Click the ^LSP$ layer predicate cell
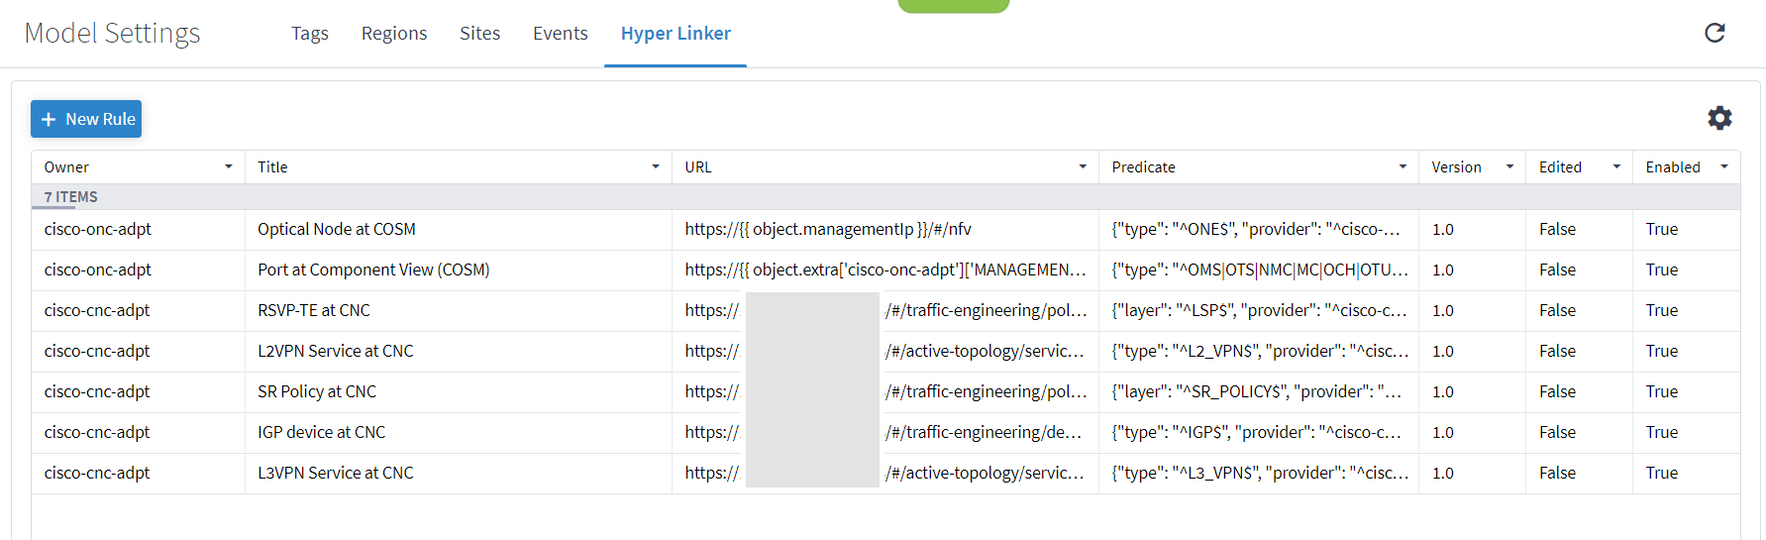The height and width of the screenshot is (540, 1766). click(x=1258, y=310)
